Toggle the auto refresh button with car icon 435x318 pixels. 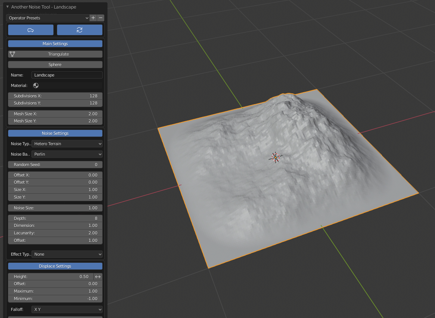pos(31,30)
